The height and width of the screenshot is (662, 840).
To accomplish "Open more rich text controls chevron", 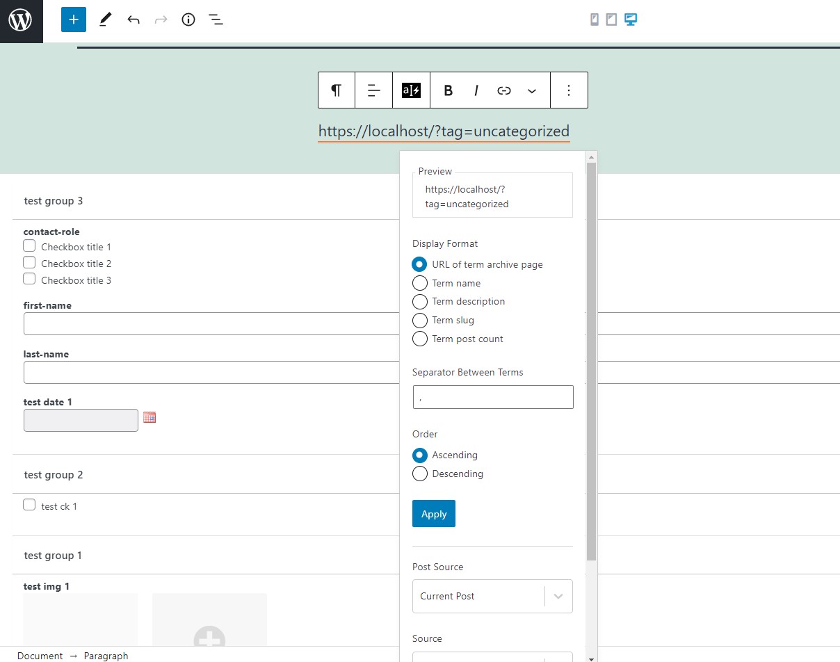I will pos(532,90).
